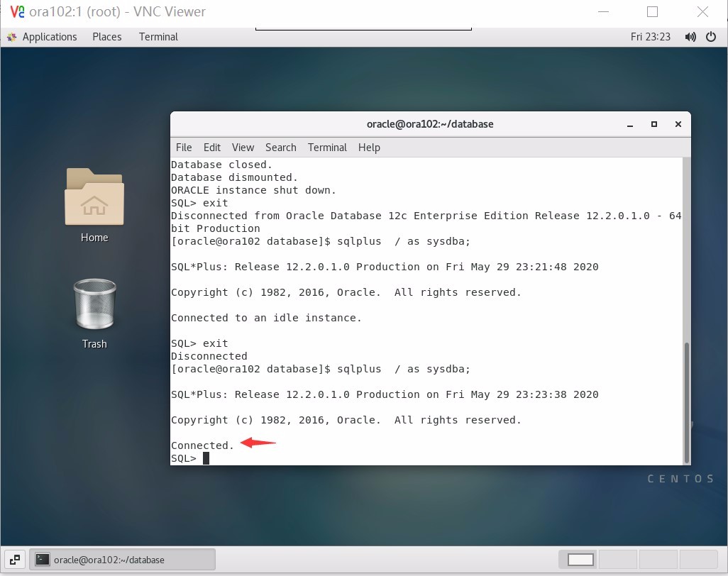Switch to the fourth workspace
728x576 pixels.
(699, 560)
